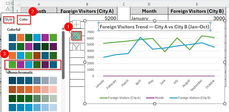Click the chart's right-middle resize handle
The width and height of the screenshot is (229, 112).
pyautogui.click(x=225, y=62)
